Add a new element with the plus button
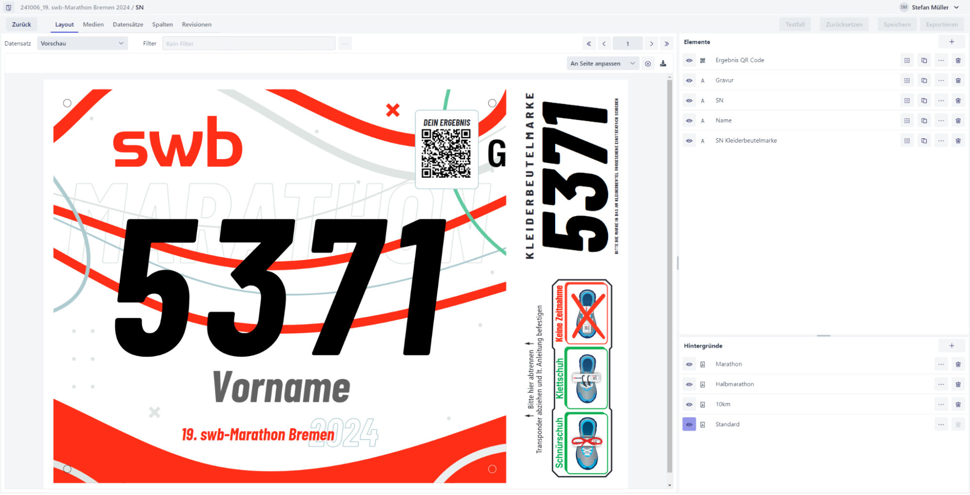 click(x=951, y=42)
